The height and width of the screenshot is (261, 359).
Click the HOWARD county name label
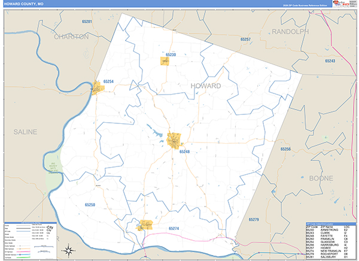click(206, 86)
